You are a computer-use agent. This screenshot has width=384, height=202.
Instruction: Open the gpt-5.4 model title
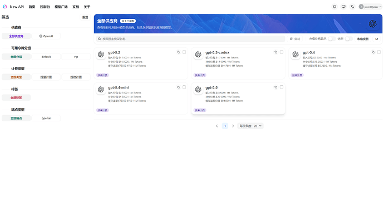point(308,52)
